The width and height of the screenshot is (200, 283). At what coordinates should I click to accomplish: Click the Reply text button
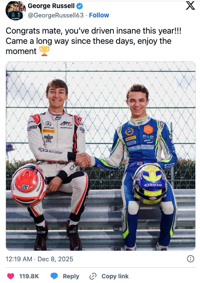click(x=71, y=276)
